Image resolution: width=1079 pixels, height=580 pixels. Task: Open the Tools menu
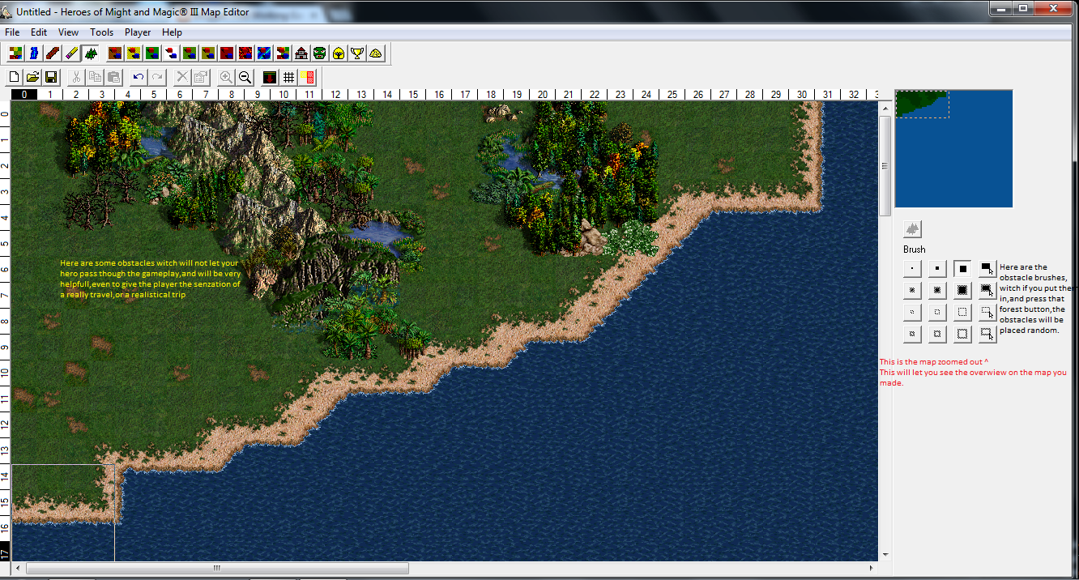[x=102, y=32]
